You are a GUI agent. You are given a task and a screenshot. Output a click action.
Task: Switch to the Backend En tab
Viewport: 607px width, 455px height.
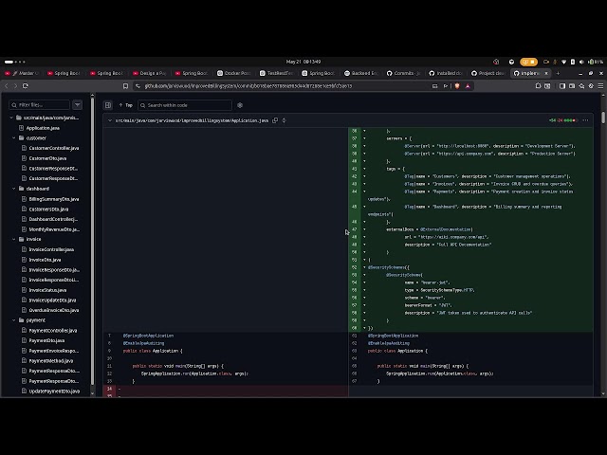click(x=361, y=73)
